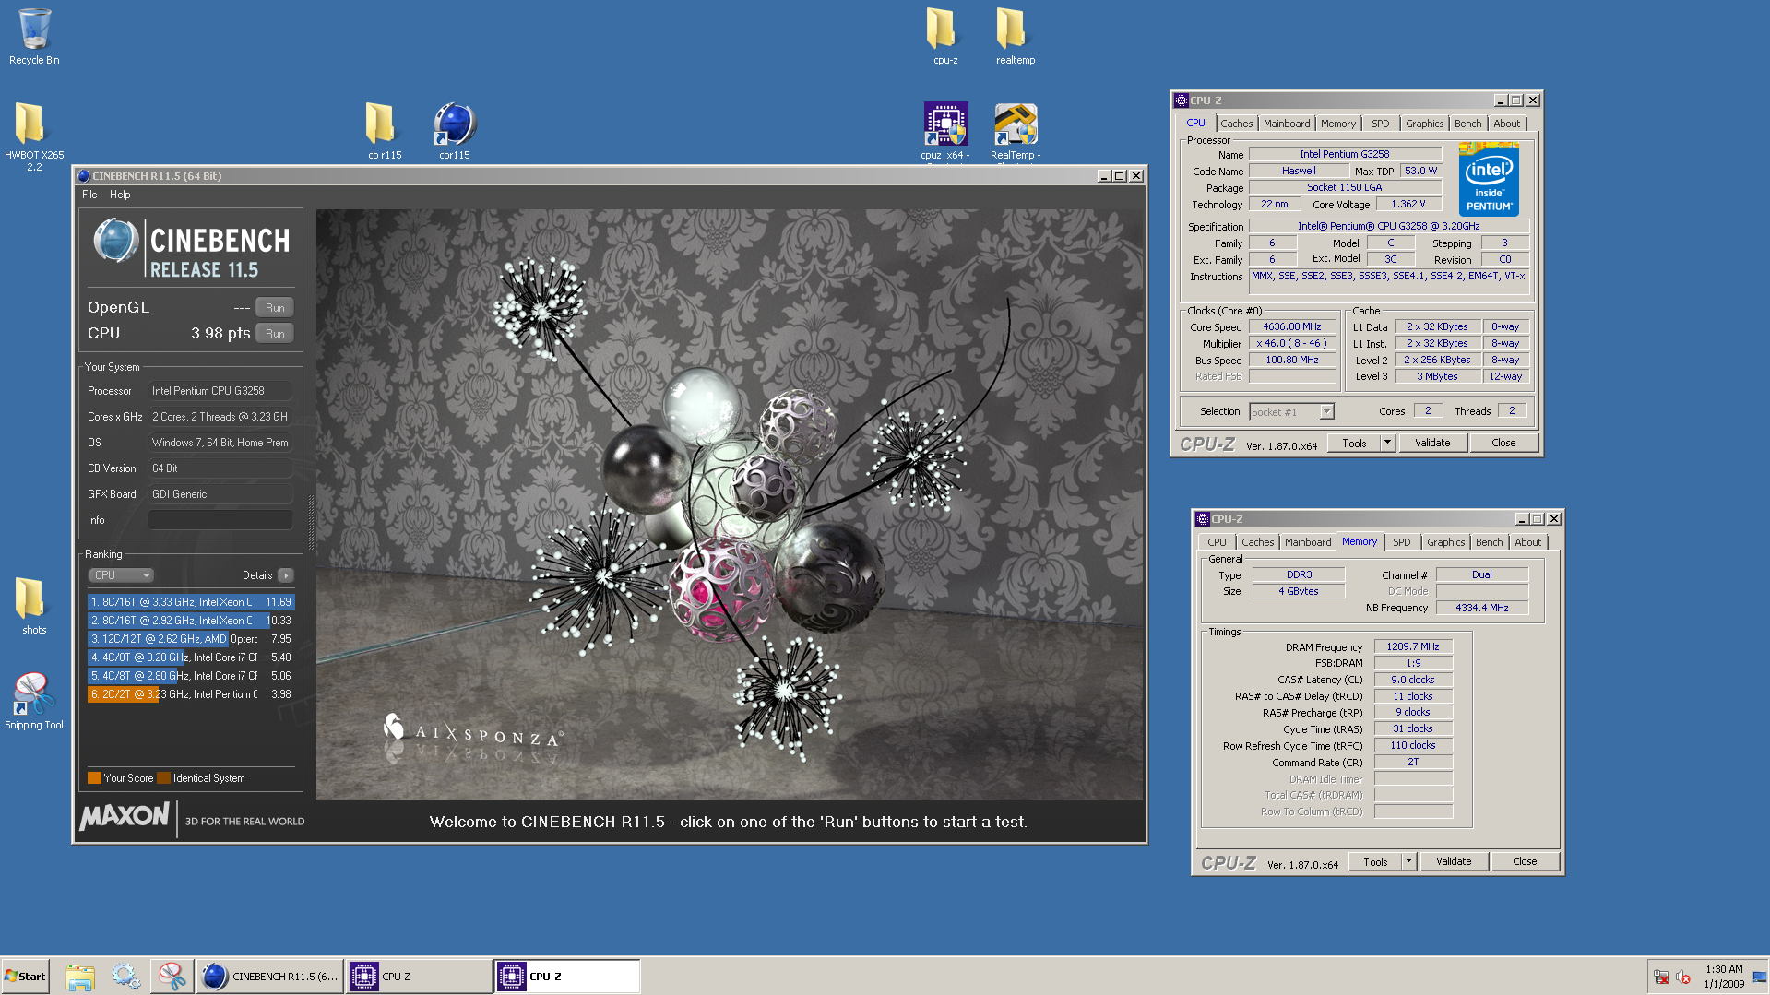Open the realtemp folder icon
Screen dimensions: 1770x995
pyautogui.click(x=1016, y=37)
